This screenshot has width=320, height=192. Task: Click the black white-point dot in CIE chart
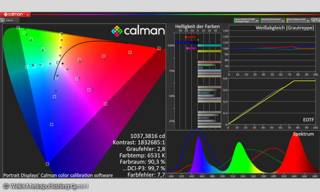(x=63, y=63)
